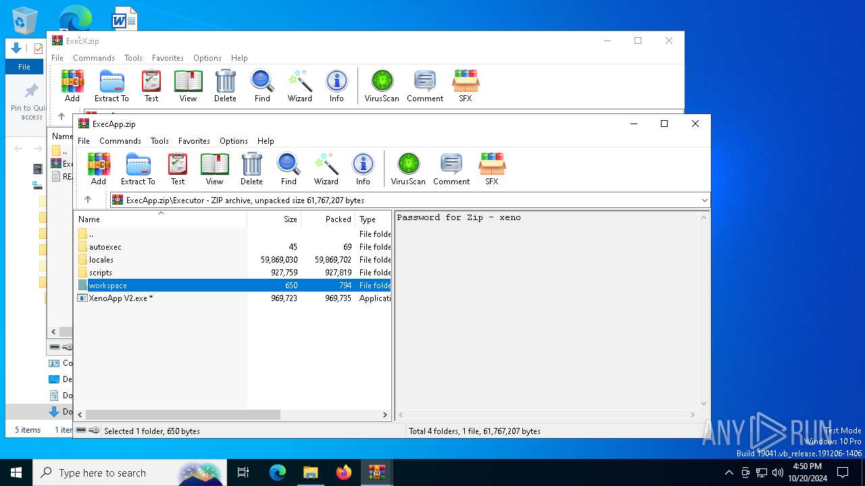The height and width of the screenshot is (486, 865).
Task: Click View icon in ExecApp.zip toolbar
Action: (214, 169)
